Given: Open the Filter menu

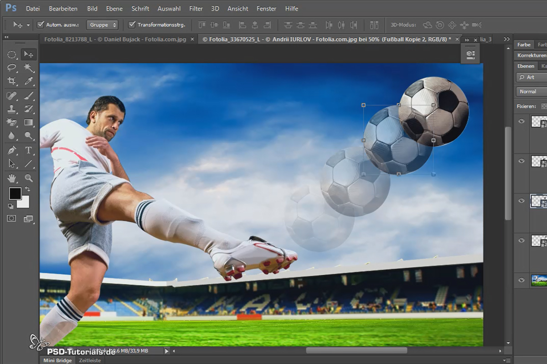Looking at the screenshot, I should [x=196, y=9].
